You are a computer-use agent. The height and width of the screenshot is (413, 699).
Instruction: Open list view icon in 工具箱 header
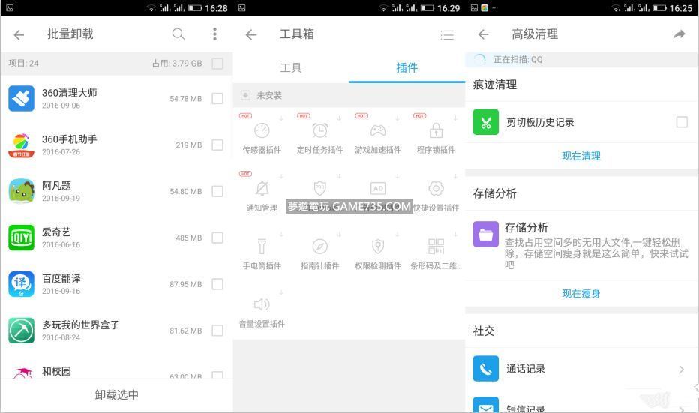click(x=447, y=35)
